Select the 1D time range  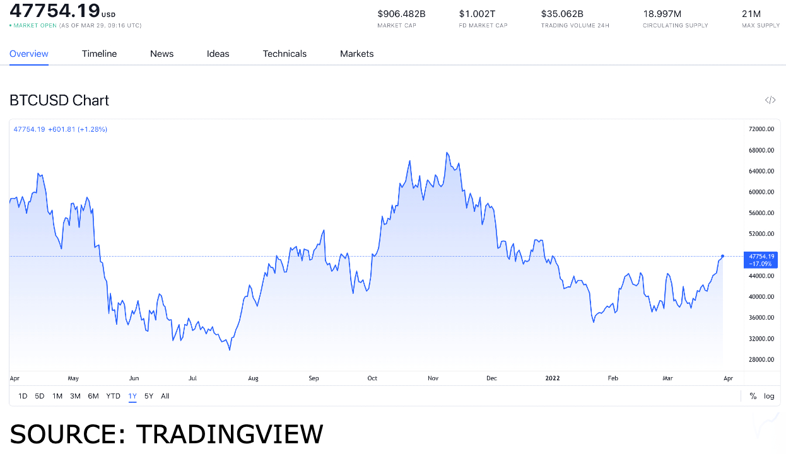tap(23, 396)
